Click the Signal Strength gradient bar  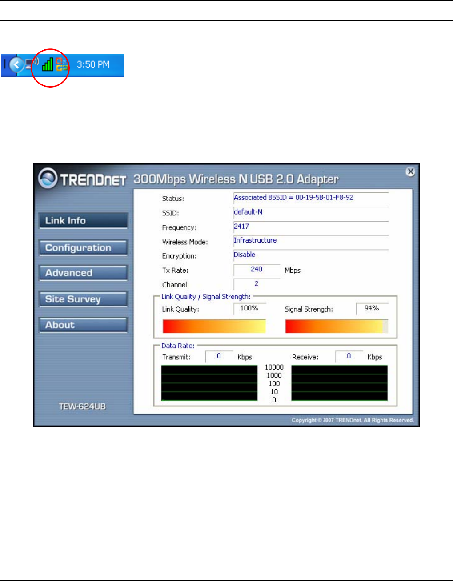click(337, 326)
